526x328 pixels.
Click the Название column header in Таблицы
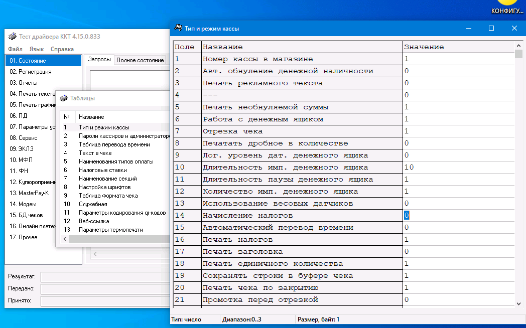(x=123, y=116)
